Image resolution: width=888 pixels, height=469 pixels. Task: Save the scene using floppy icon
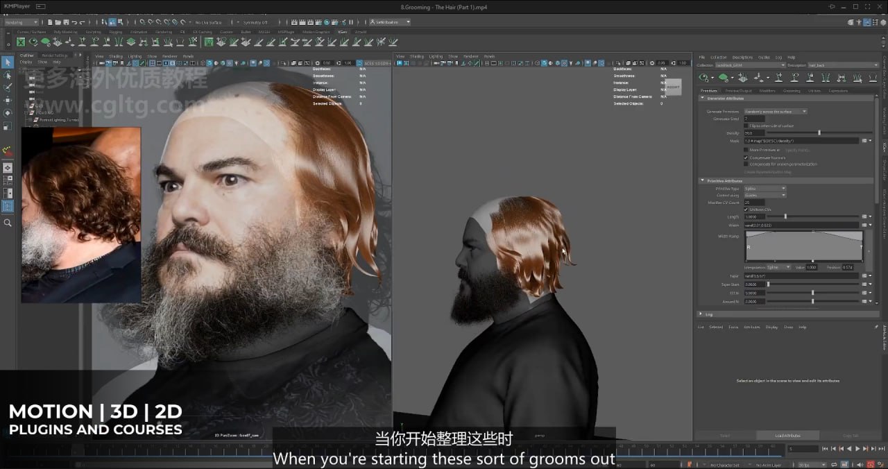pos(65,22)
